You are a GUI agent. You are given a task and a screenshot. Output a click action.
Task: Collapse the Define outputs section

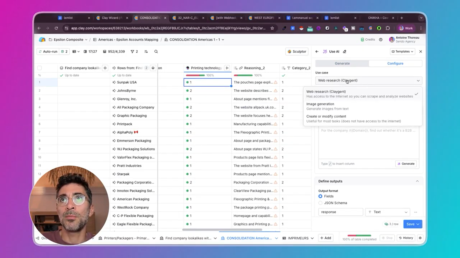[417, 181]
